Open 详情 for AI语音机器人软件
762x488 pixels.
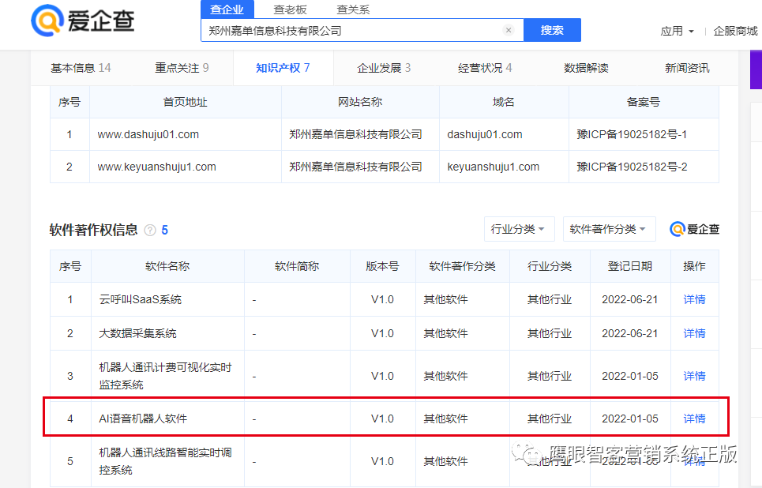(x=693, y=419)
